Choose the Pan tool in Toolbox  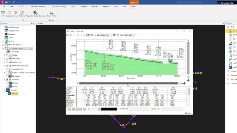[x=232, y=39]
